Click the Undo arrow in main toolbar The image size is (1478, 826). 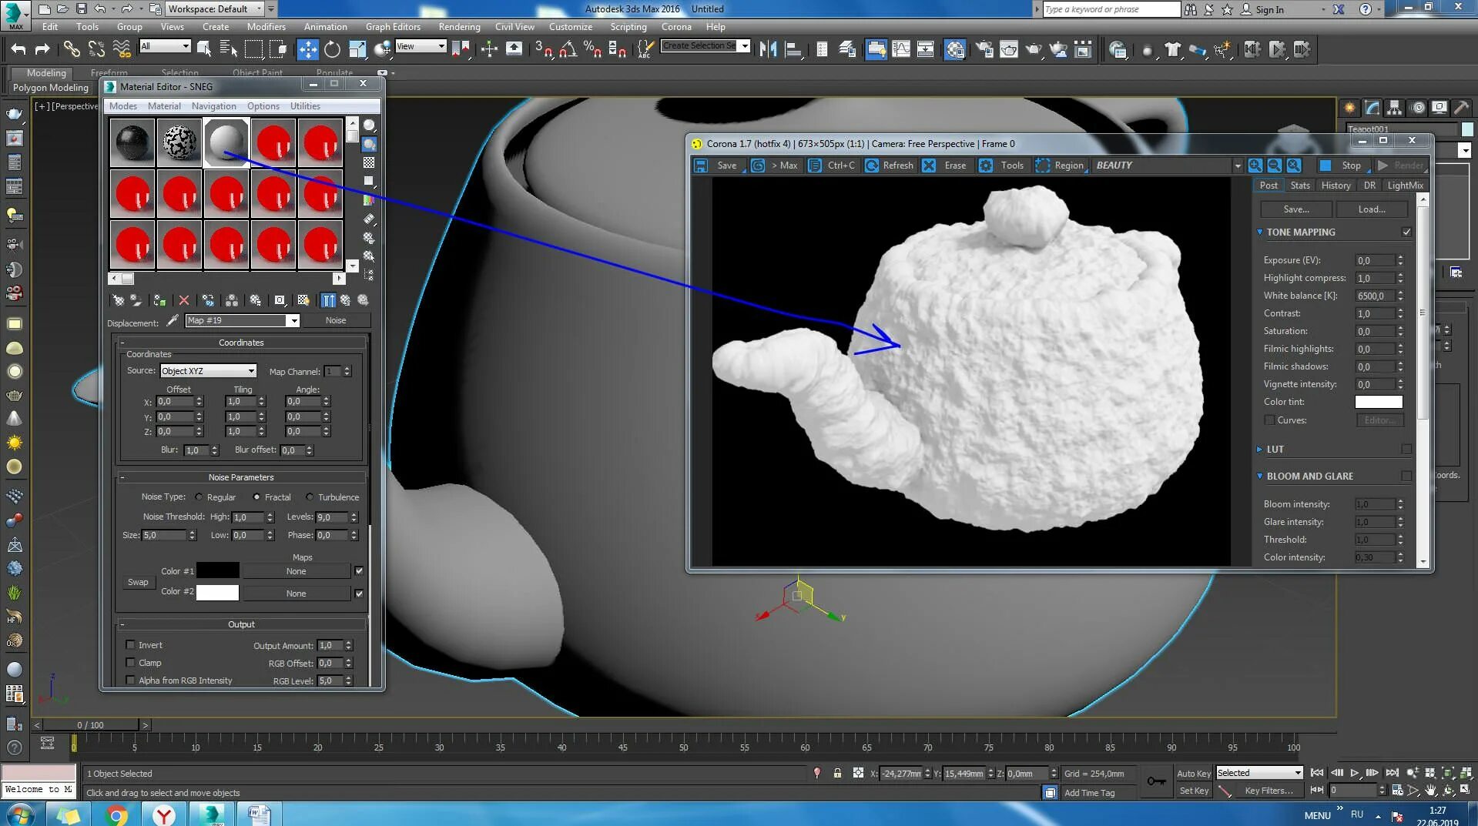[x=18, y=49]
